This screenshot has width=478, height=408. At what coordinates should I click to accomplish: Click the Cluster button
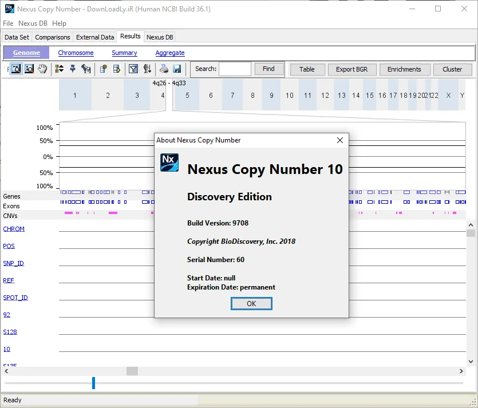(x=452, y=69)
